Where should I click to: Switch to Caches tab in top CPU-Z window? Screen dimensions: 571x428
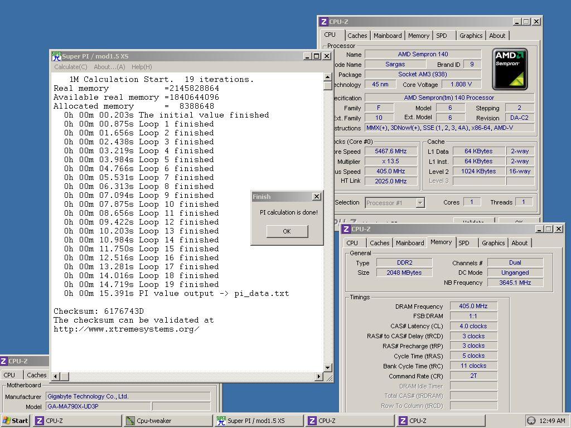(357, 36)
